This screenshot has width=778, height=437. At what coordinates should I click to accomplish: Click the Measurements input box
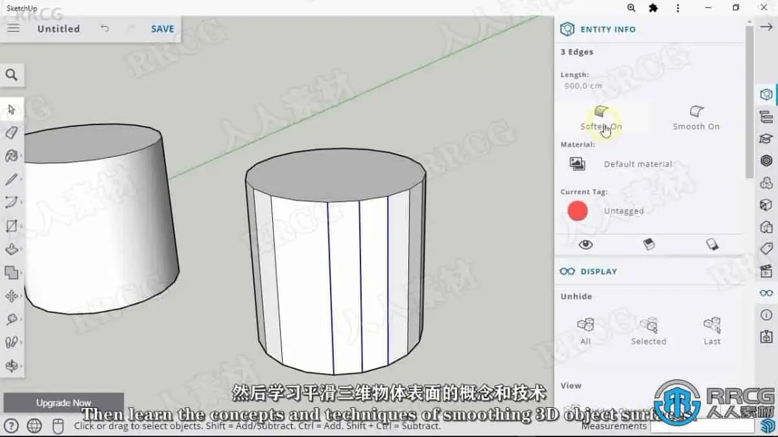click(x=702, y=426)
